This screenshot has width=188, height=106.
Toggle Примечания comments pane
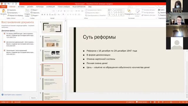[142, 102]
